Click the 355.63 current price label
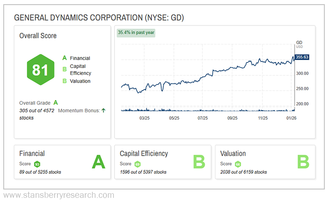Screen dimensions: 329x202 coord(301,57)
